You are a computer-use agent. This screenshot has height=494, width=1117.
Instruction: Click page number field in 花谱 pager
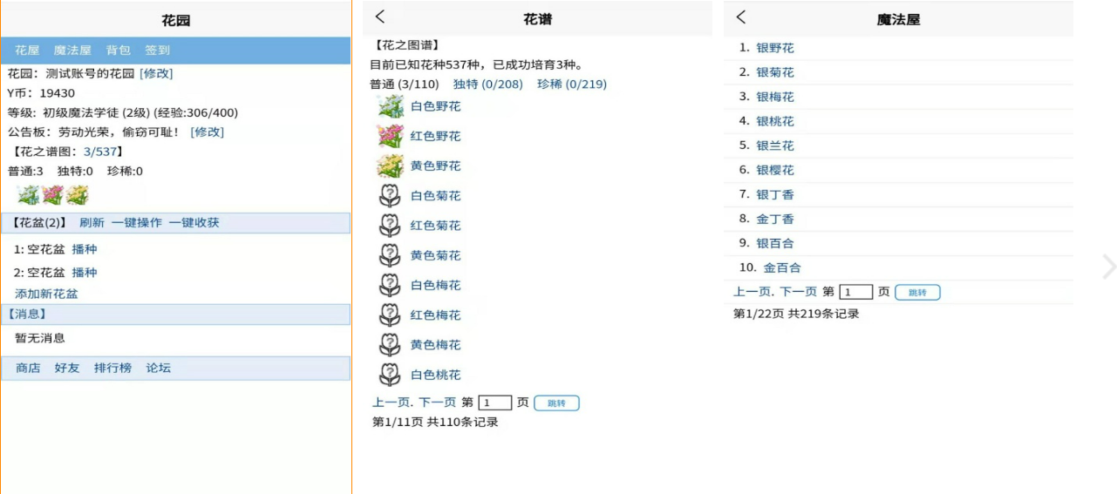[495, 403]
